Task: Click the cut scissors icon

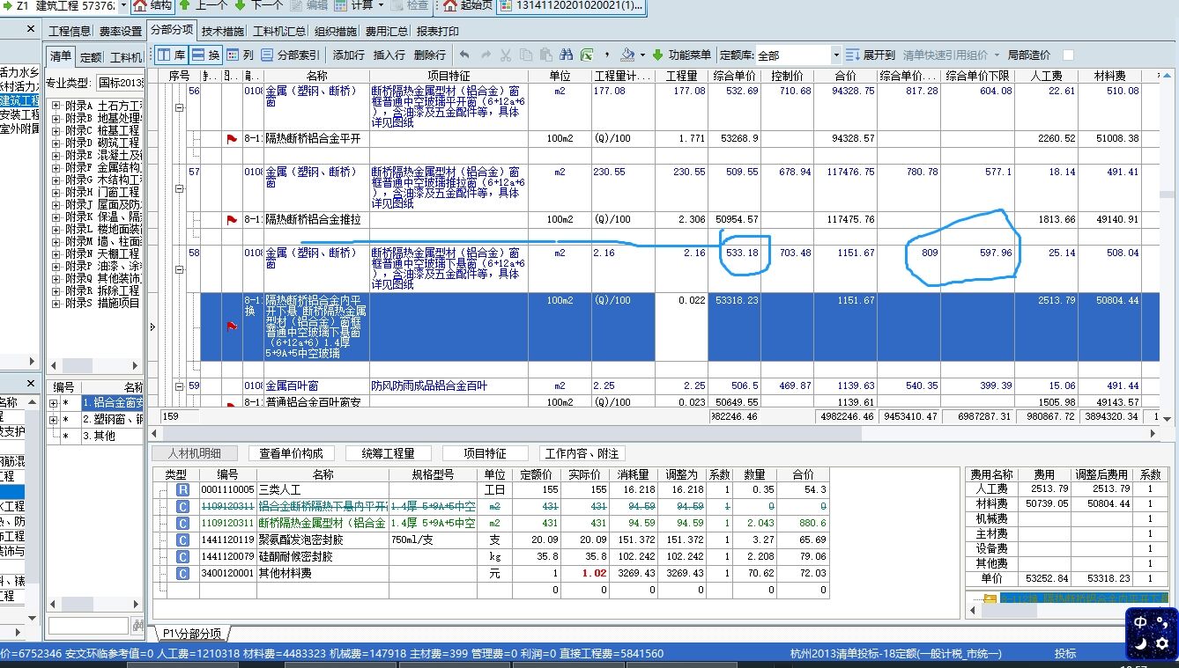Action: coord(506,55)
